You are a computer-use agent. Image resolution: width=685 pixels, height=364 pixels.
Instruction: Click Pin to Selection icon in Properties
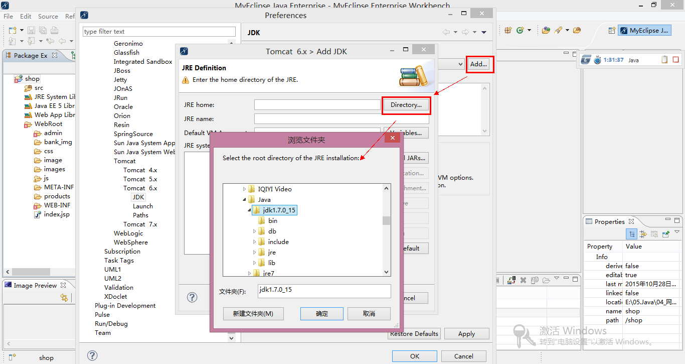[x=666, y=234]
